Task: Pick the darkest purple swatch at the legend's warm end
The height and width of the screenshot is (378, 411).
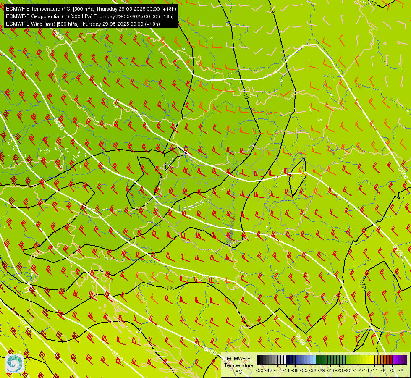Action: tap(406, 360)
